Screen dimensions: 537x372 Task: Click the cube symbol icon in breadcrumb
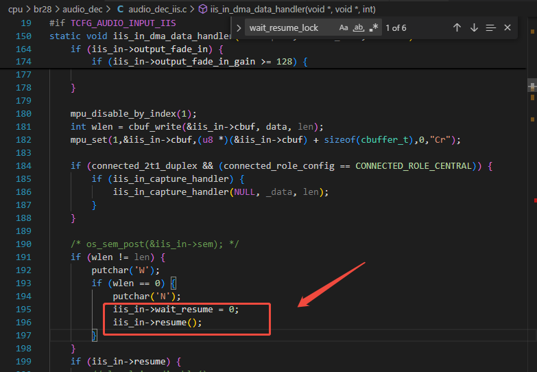(x=203, y=9)
